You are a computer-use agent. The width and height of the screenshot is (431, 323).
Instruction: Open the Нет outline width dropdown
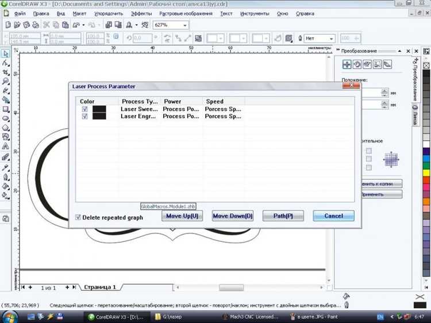320,39
